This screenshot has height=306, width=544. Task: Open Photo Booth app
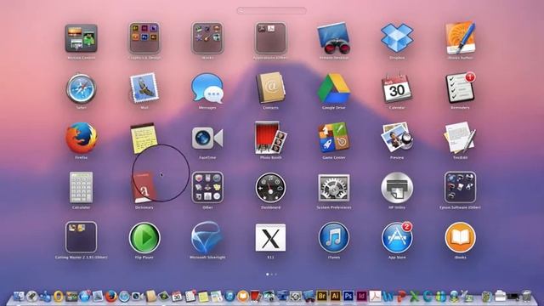pos(270,138)
